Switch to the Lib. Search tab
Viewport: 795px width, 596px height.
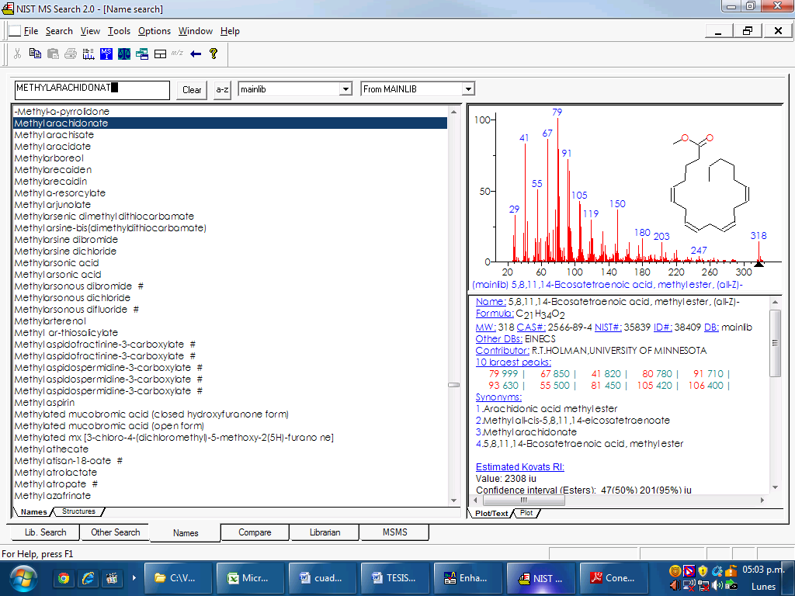pos(45,532)
